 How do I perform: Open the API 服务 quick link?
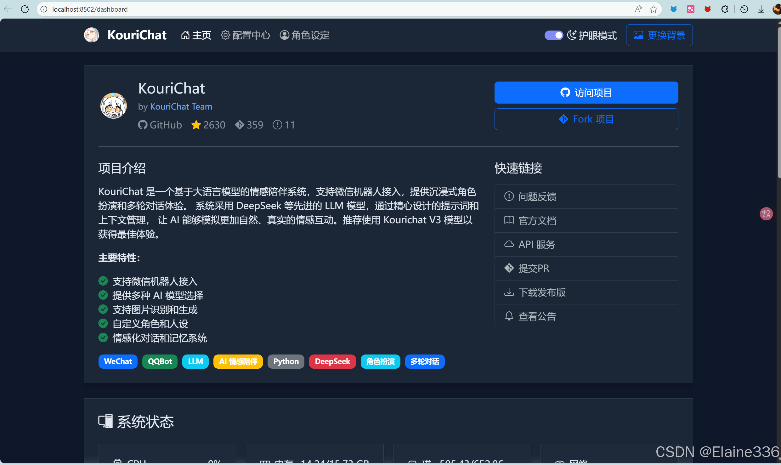tap(586, 244)
